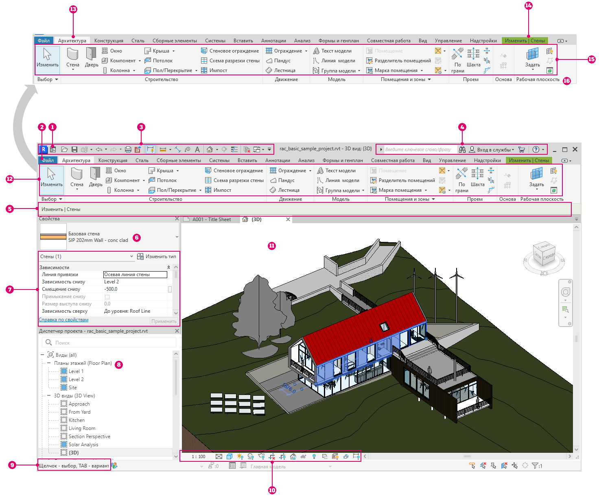599x498 pixels.
Task: Click the Revit R application logo button
Action: pos(43,149)
